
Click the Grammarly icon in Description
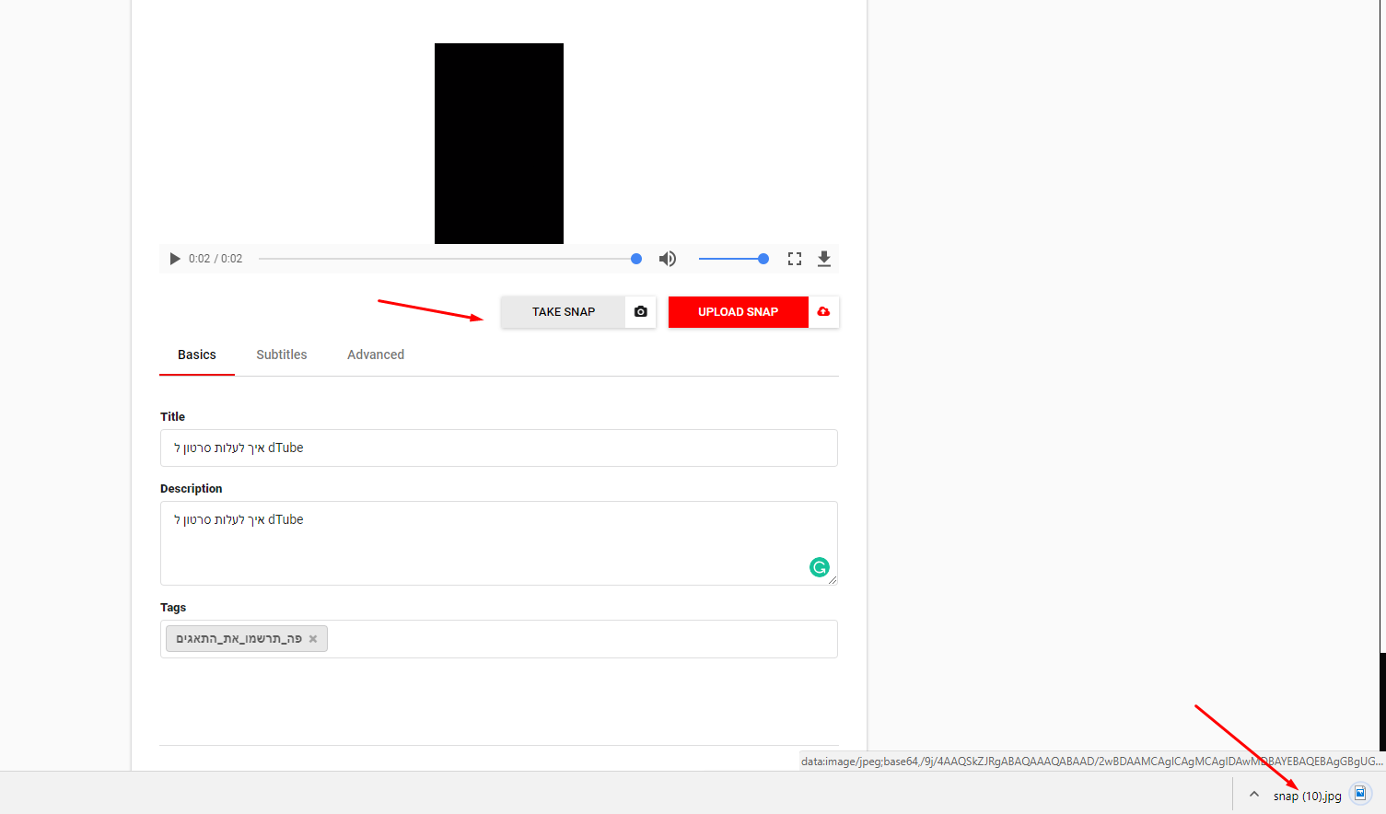pos(820,567)
